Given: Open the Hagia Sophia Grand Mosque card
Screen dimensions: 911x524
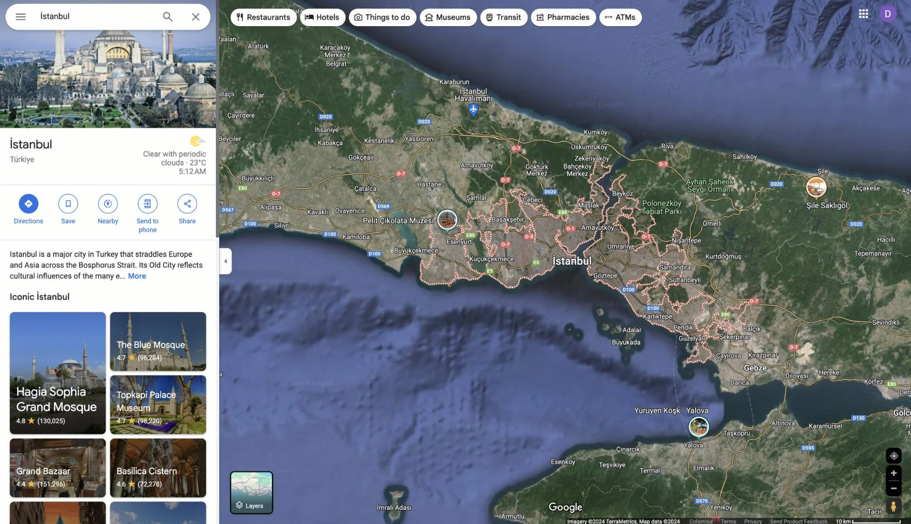Looking at the screenshot, I should 58,373.
